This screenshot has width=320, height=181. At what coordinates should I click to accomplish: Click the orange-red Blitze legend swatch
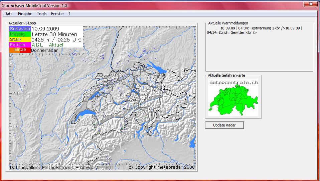[x=20, y=50]
